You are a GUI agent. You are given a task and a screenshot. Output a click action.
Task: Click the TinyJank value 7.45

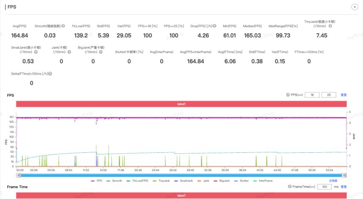coord(321,35)
